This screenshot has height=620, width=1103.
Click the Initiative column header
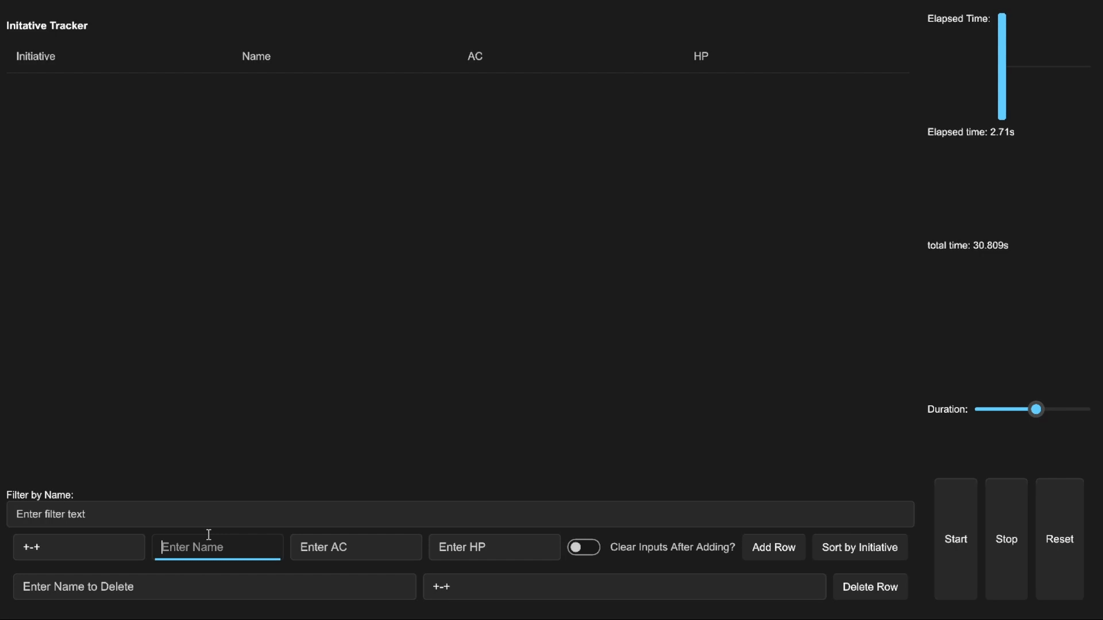(36, 56)
